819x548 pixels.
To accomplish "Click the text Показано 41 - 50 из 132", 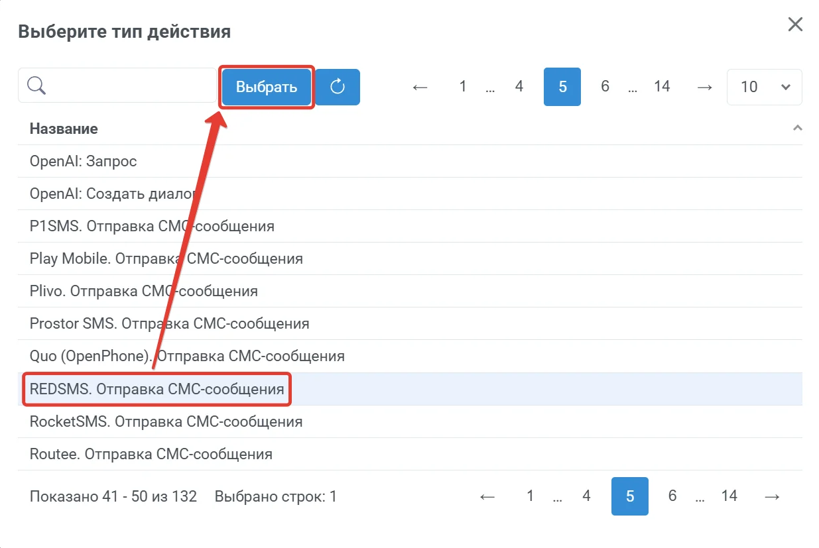I will pyautogui.click(x=113, y=496).
